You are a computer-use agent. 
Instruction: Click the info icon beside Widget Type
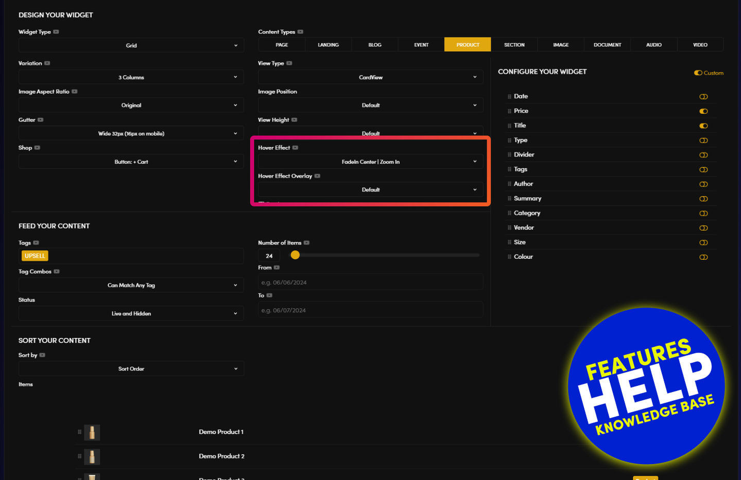56,32
